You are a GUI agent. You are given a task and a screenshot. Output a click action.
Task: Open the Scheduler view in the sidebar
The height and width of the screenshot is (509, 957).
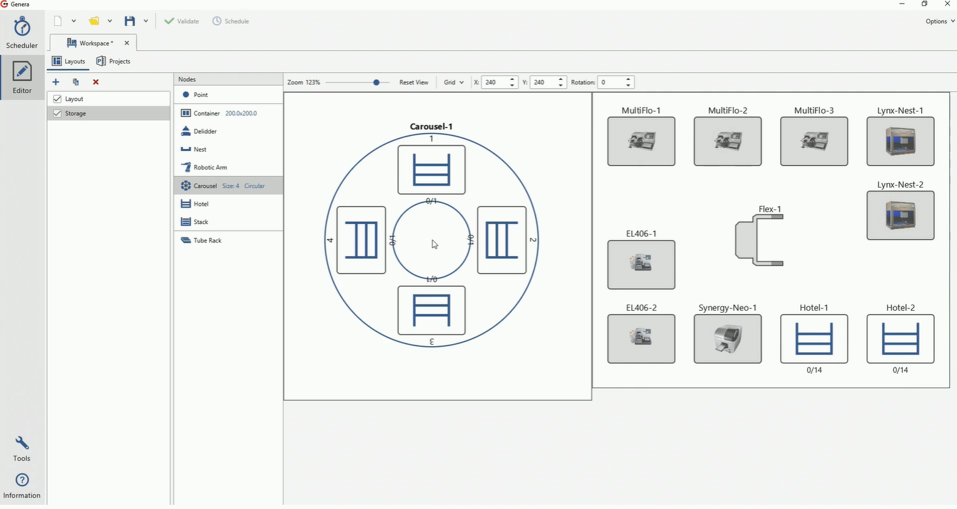(x=21, y=33)
